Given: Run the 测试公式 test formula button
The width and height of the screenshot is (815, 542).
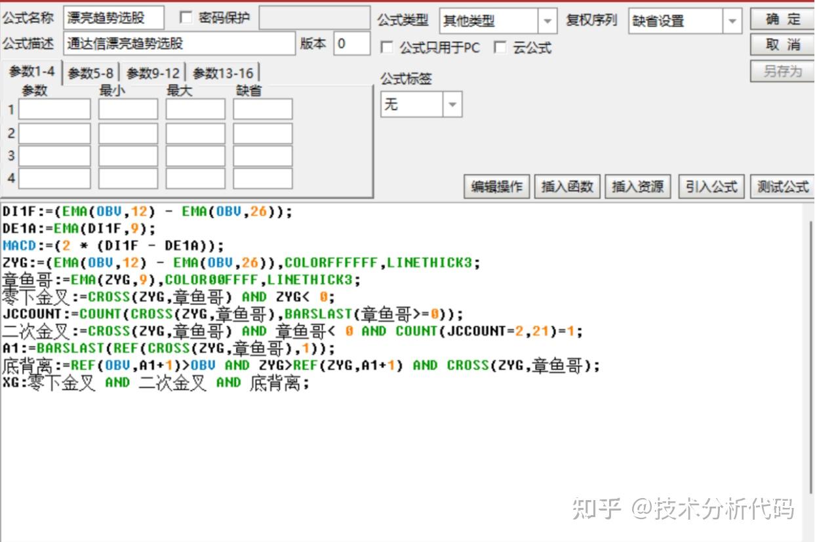Looking at the screenshot, I should pos(782,187).
